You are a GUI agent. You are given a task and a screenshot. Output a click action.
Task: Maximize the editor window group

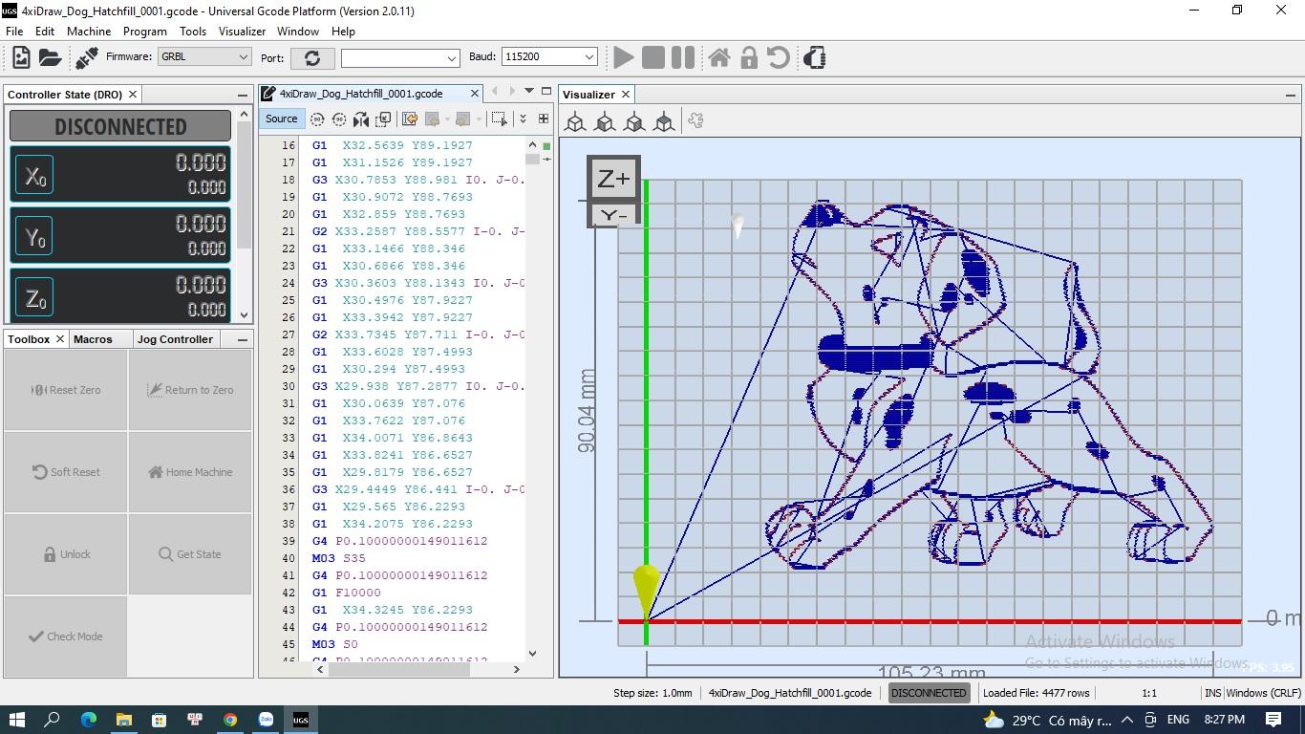546,92
